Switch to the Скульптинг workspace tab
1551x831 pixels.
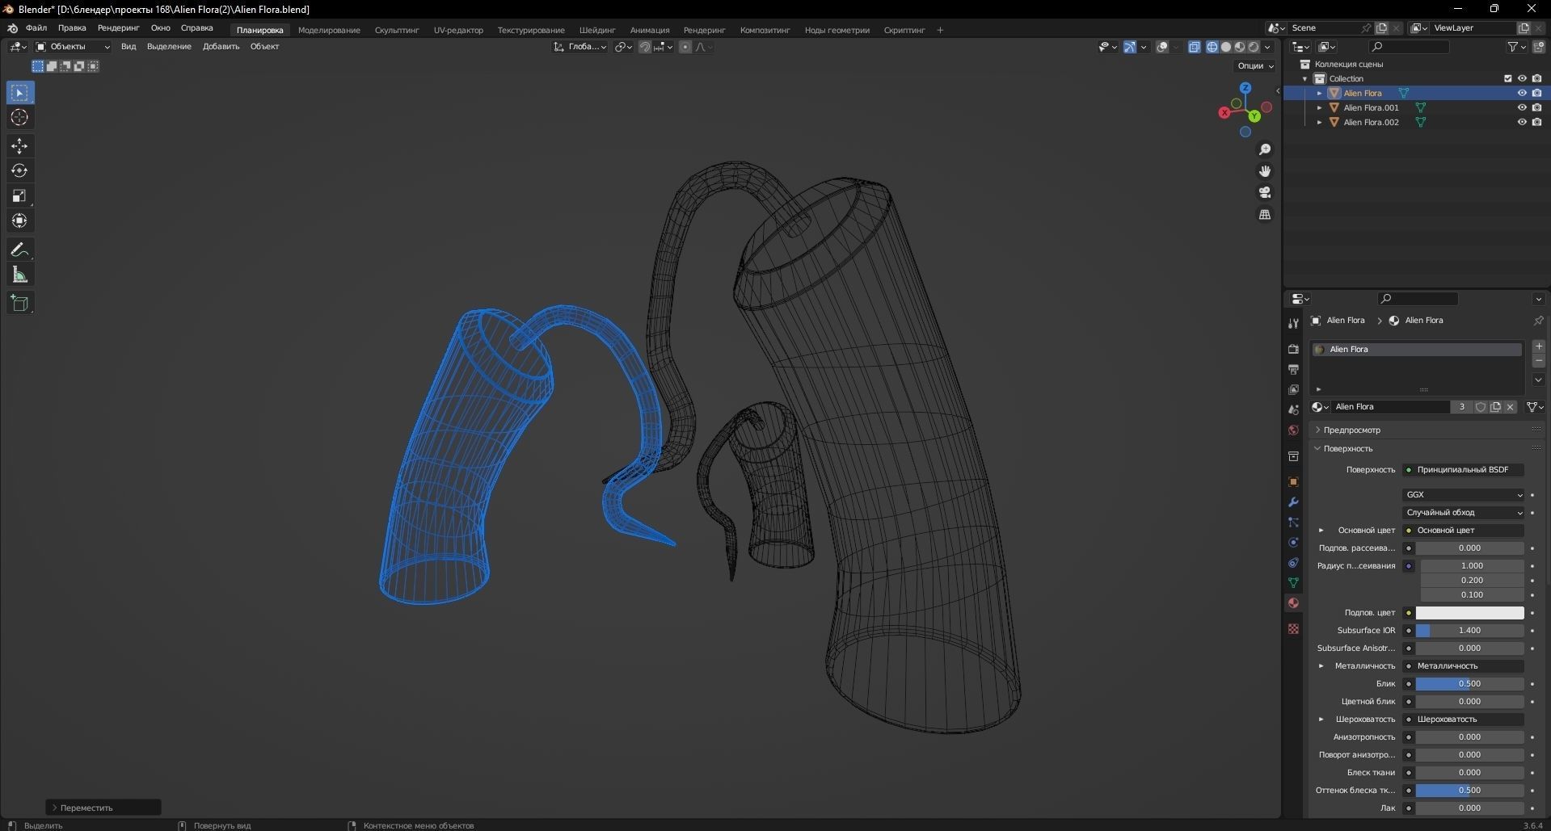click(397, 30)
